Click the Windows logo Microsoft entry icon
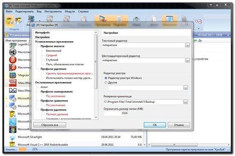235x156 pixels. click(13, 129)
